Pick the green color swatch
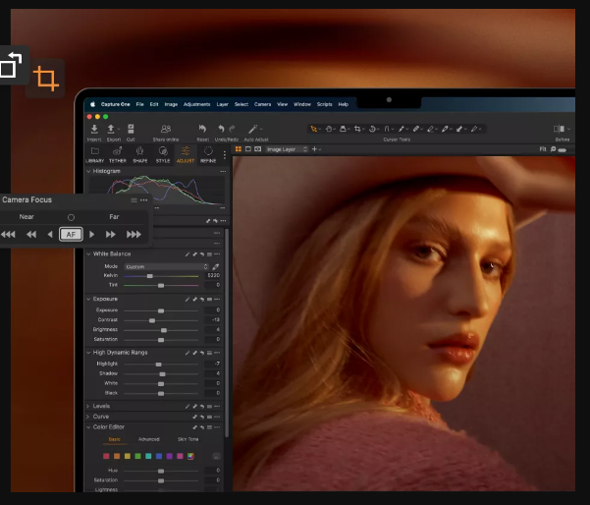The image size is (590, 505). click(x=137, y=456)
